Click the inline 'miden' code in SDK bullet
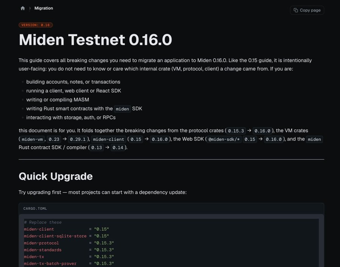340x267 pixels. 122,109
